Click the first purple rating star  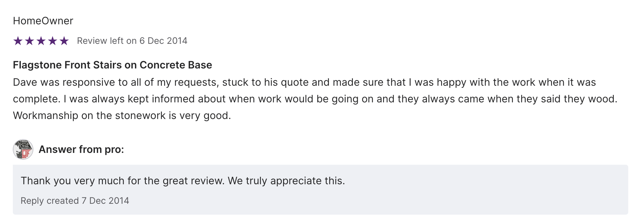click(x=18, y=41)
